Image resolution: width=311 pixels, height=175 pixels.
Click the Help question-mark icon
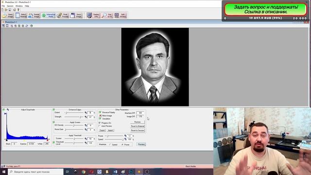click(x=18, y=10)
